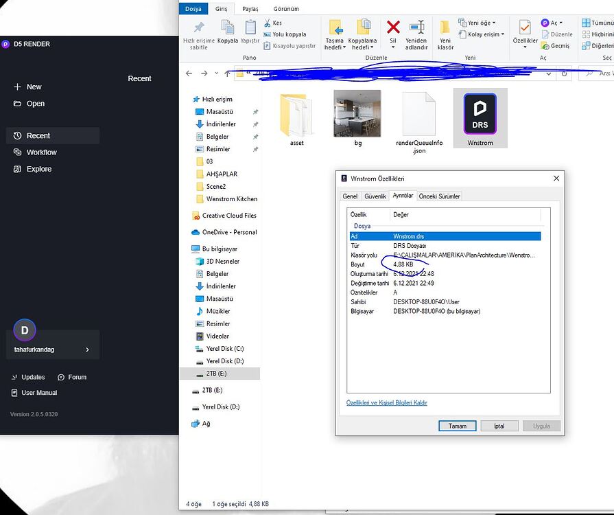Click the New project icon in D5 Render
The image size is (614, 515).
(x=18, y=87)
